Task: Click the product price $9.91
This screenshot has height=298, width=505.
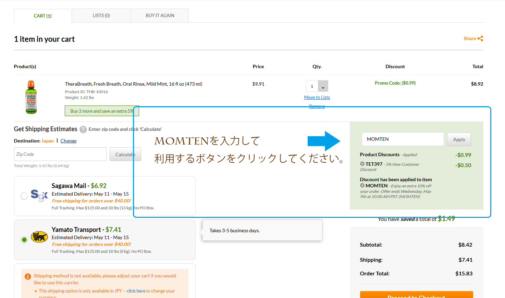Action: [x=258, y=84]
